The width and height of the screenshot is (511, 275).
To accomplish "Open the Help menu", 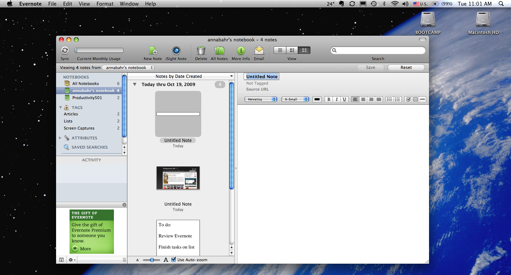I will pyautogui.click(x=150, y=4).
